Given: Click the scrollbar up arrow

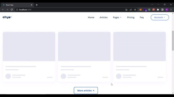Looking at the screenshot, I should click(173, 13).
